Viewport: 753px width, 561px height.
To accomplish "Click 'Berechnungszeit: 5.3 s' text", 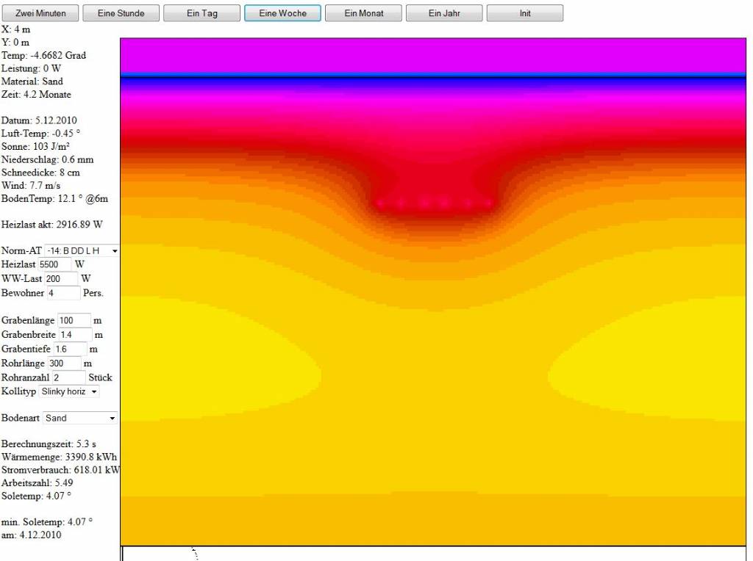I will pyautogui.click(x=49, y=444).
